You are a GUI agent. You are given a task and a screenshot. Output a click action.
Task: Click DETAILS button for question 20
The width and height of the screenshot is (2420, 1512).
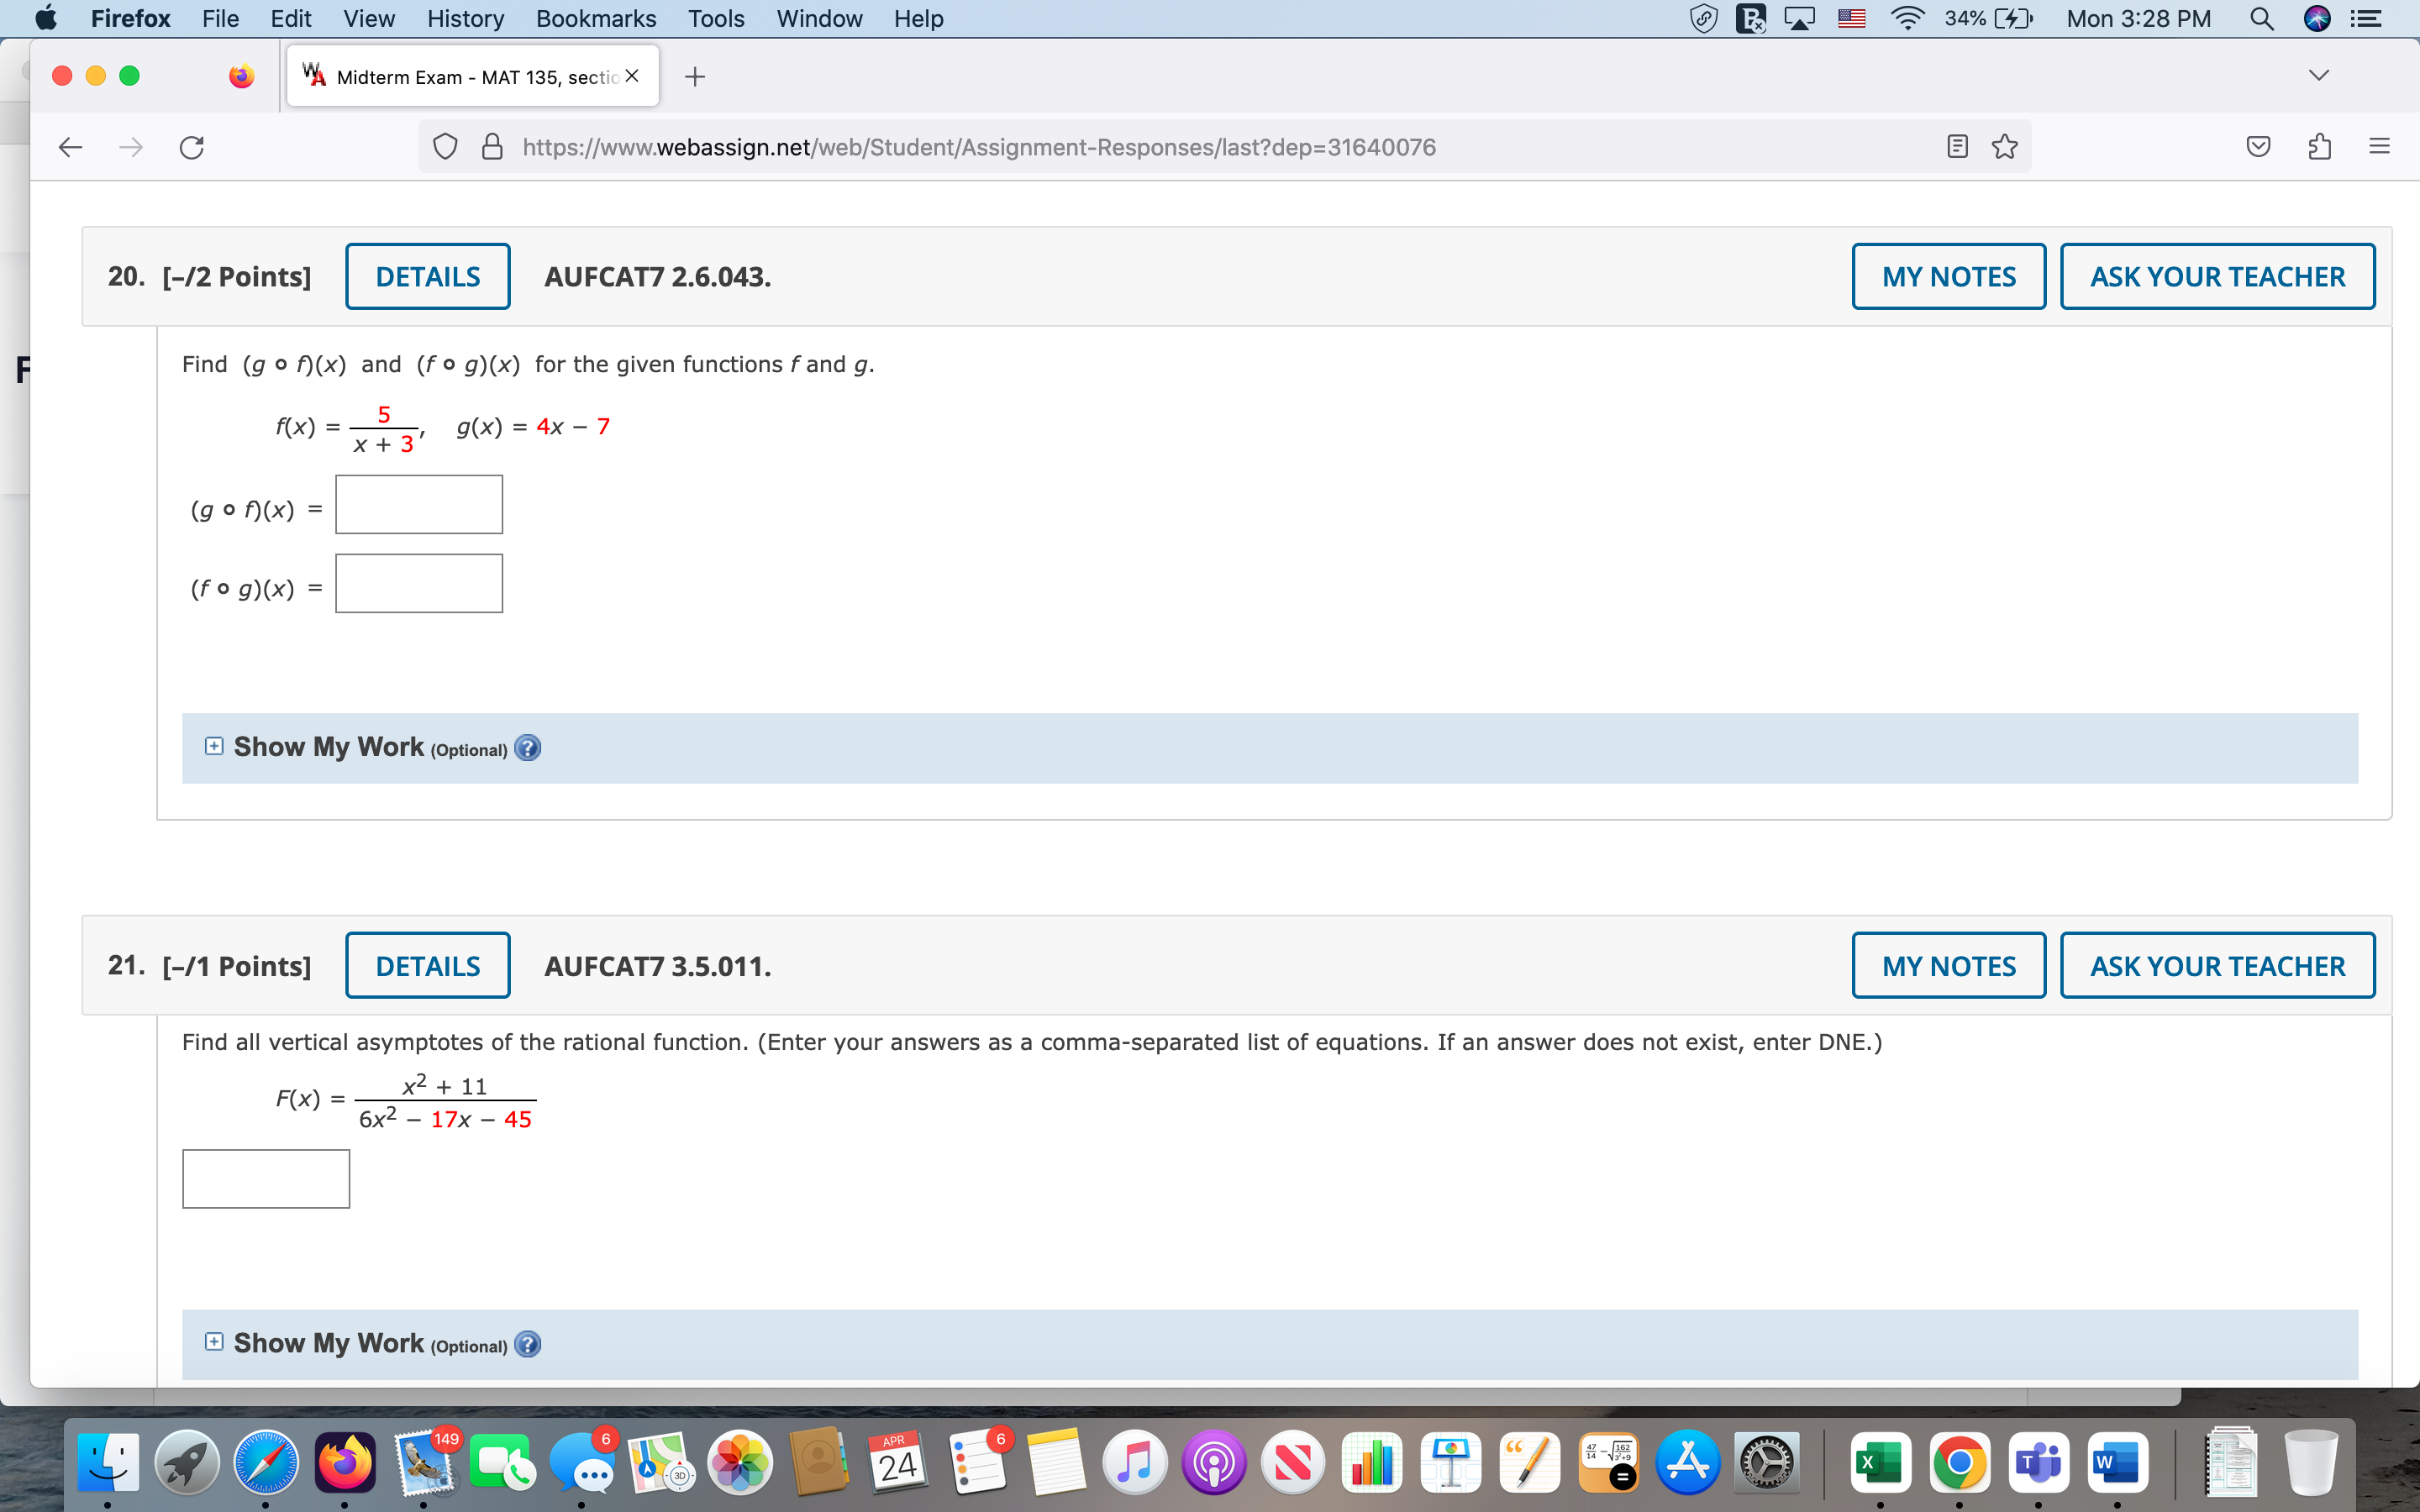click(x=427, y=276)
